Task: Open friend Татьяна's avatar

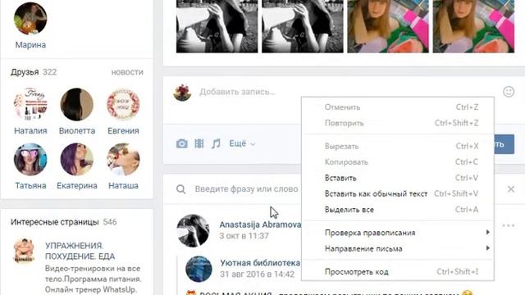Action: pyautogui.click(x=30, y=159)
